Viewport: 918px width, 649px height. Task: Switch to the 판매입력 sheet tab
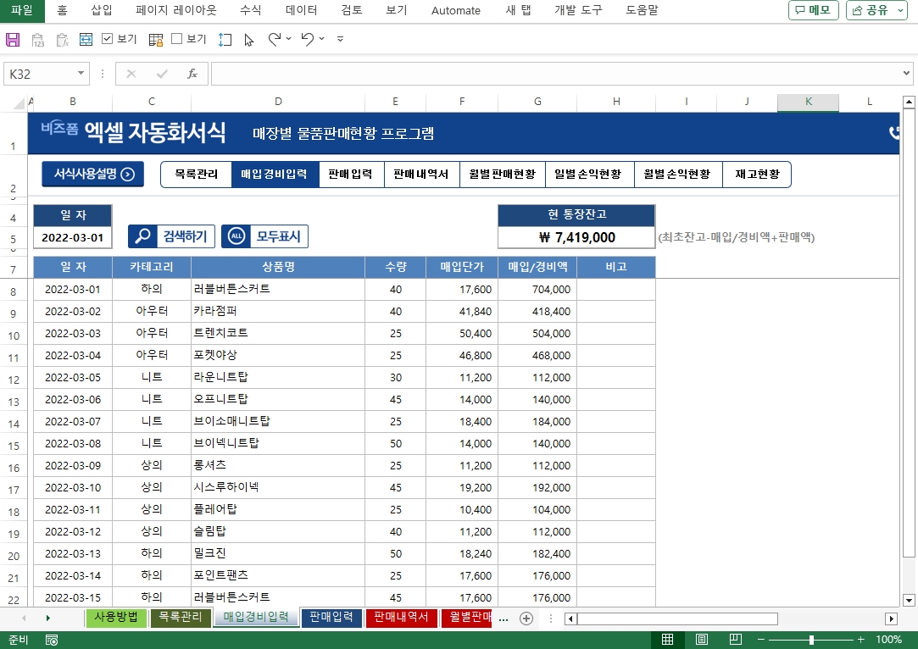[x=331, y=618]
